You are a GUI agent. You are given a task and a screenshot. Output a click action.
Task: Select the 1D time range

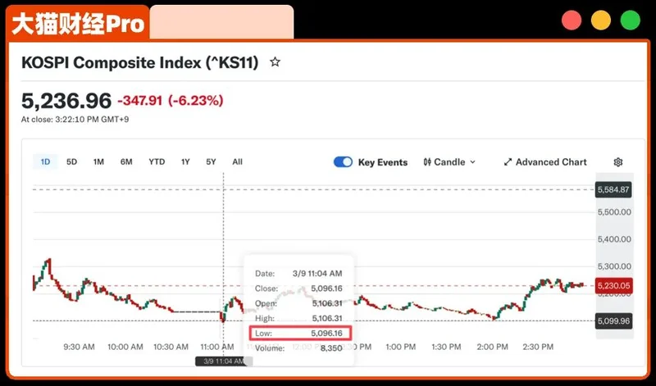click(45, 162)
